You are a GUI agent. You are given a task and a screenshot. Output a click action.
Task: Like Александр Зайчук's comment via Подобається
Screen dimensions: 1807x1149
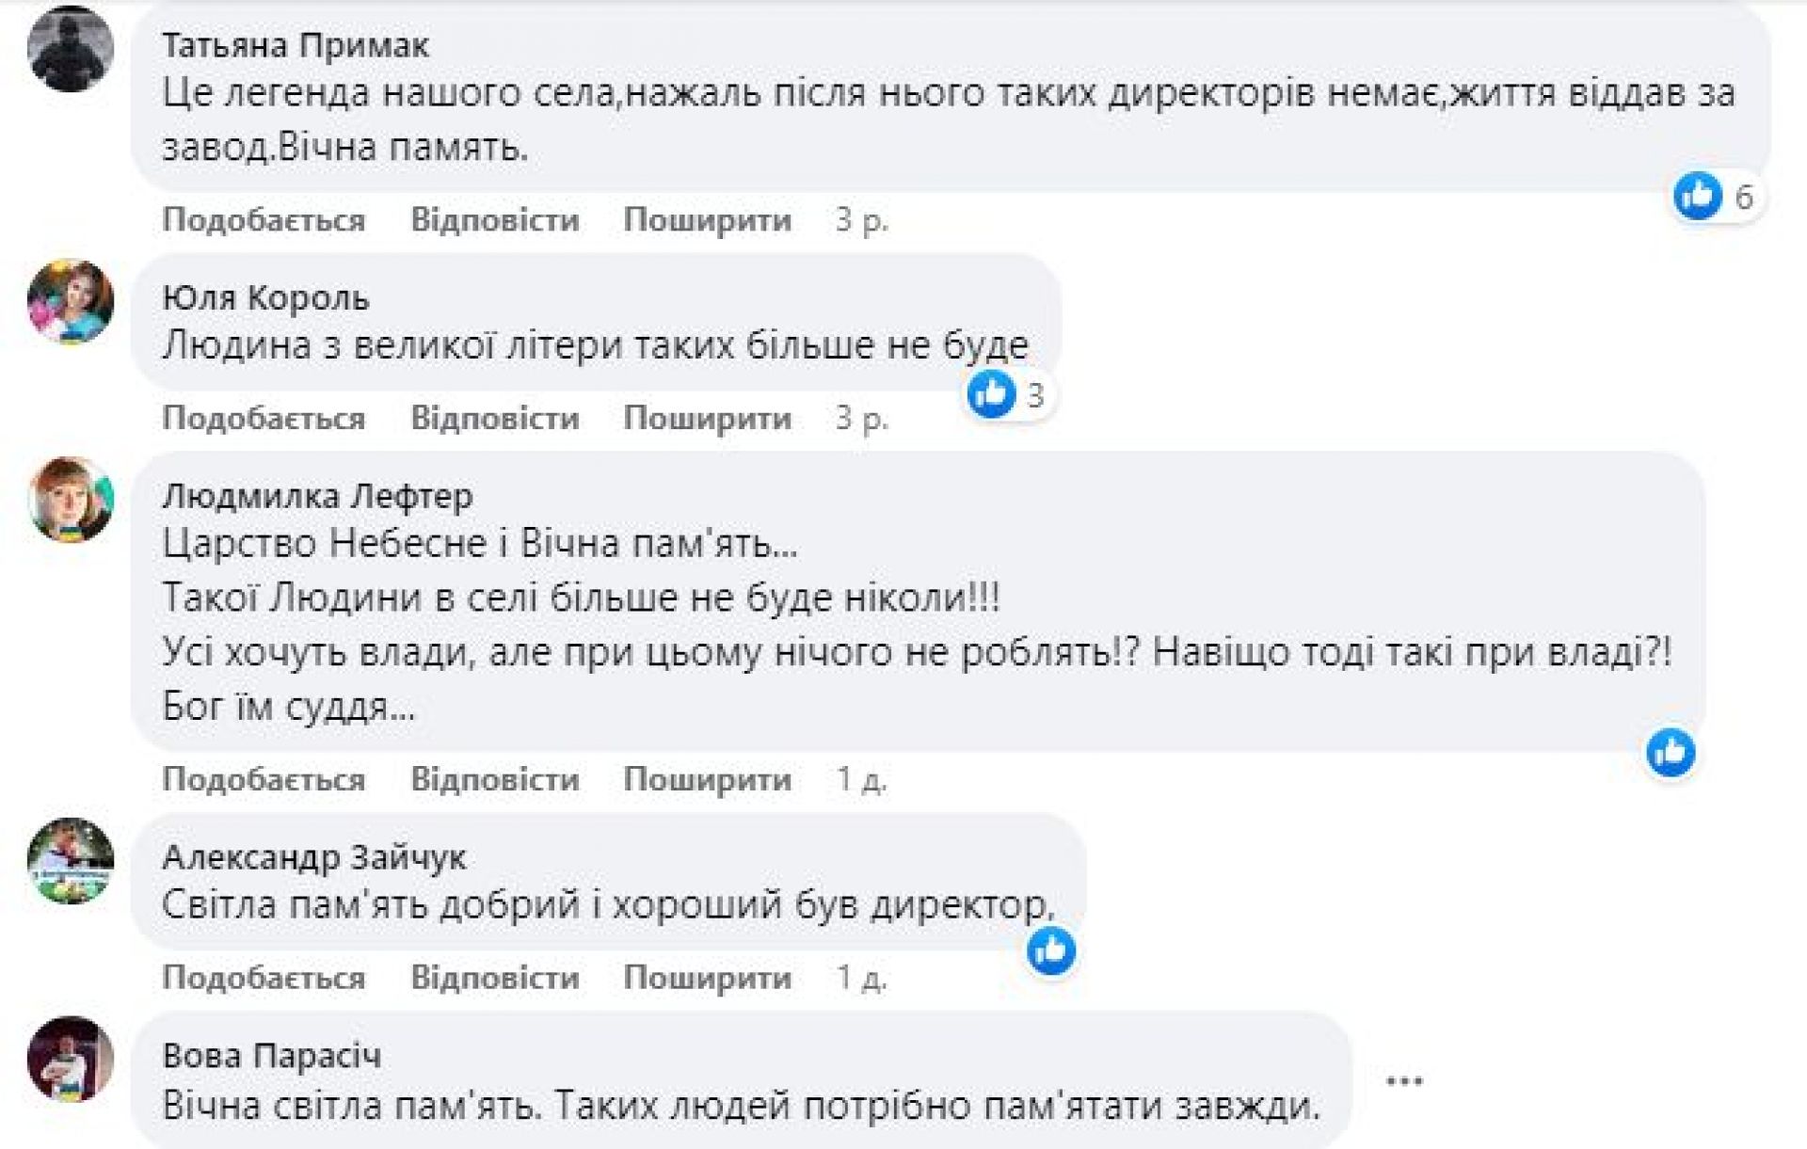click(x=264, y=978)
